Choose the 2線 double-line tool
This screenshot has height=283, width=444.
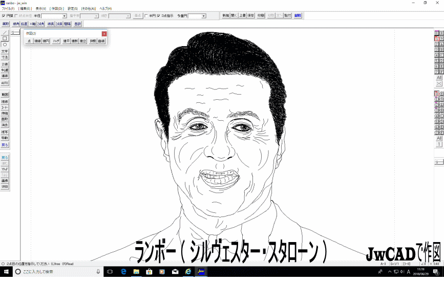coord(5,64)
